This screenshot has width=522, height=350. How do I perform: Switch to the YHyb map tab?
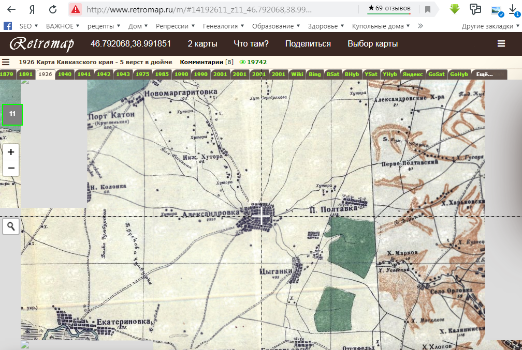(390, 74)
